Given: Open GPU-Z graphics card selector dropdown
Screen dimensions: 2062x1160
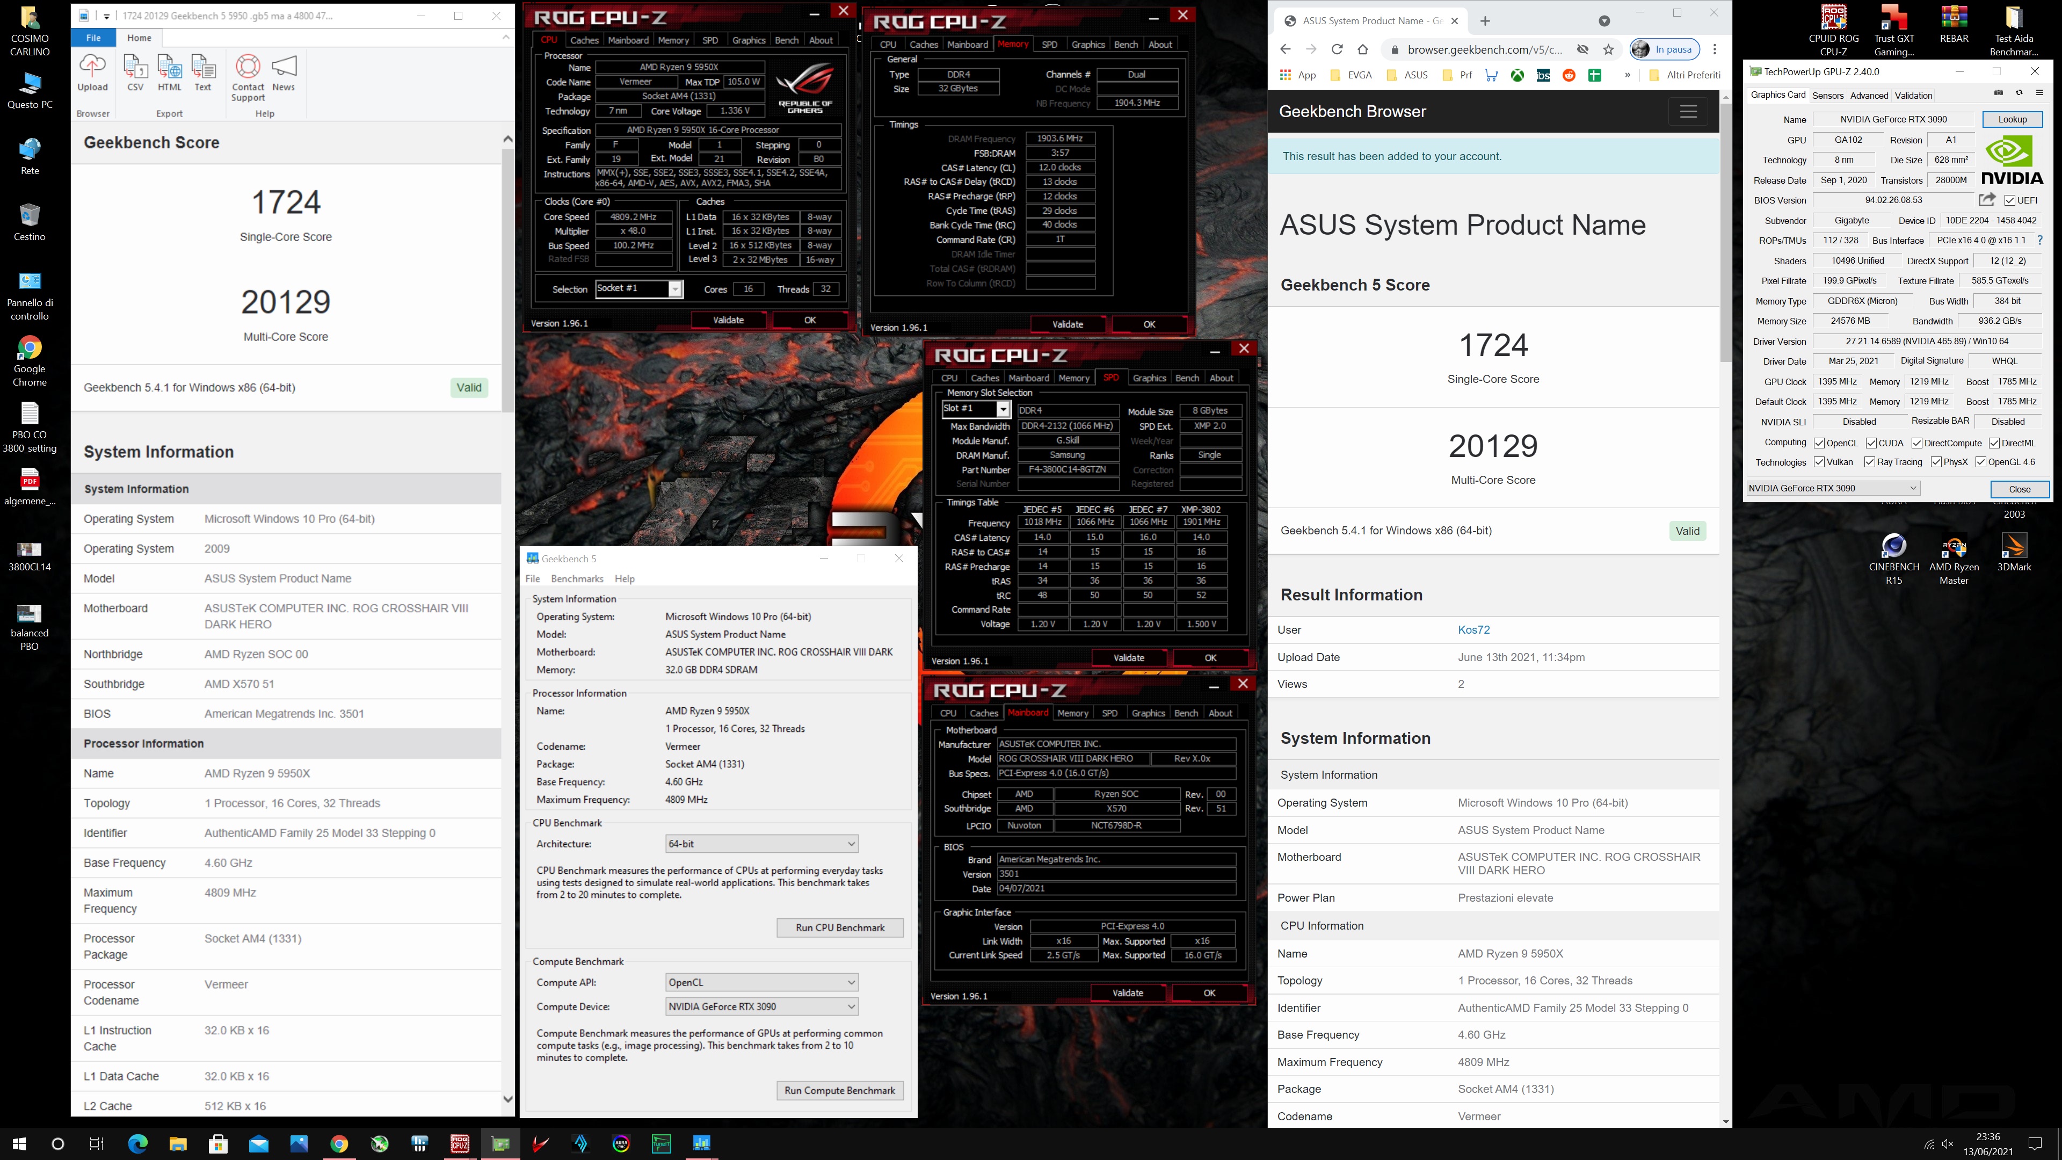Looking at the screenshot, I should (x=1833, y=488).
